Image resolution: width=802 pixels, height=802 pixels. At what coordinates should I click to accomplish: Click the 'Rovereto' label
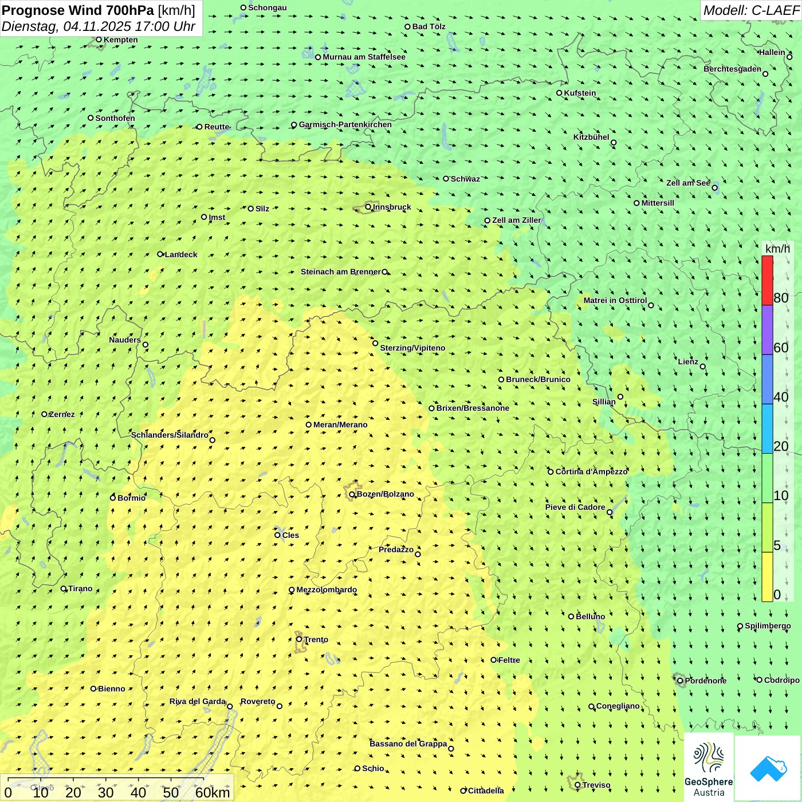point(258,701)
